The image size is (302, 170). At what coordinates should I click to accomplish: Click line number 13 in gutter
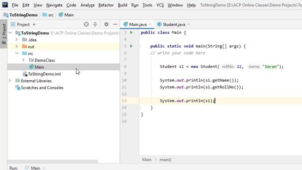click(x=124, y=101)
